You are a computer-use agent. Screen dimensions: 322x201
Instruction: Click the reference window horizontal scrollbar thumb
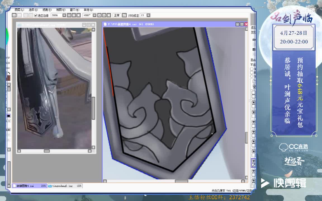click(47, 151)
